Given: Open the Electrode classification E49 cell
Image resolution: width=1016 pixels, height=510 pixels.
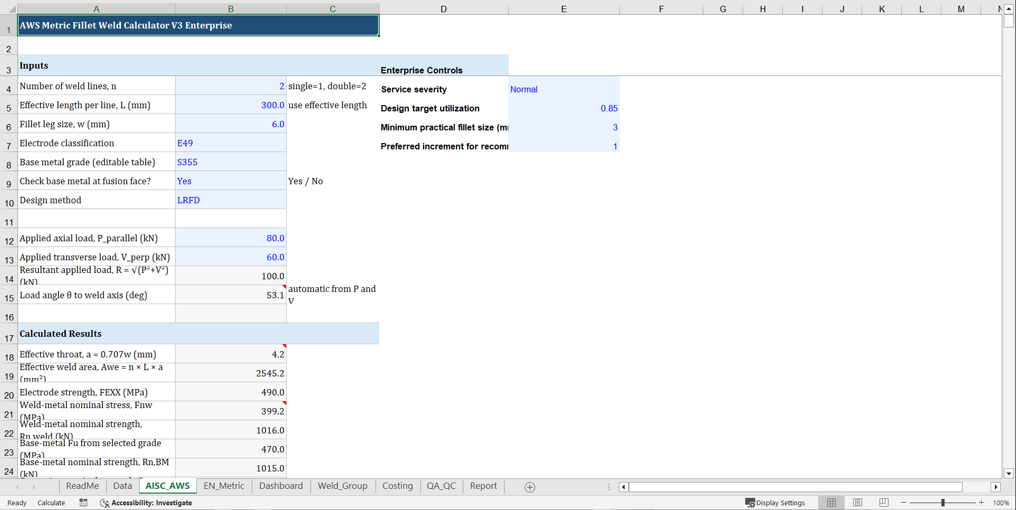Looking at the screenshot, I should [231, 143].
